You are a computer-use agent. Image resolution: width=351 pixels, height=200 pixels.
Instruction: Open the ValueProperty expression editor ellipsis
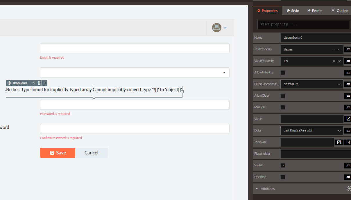(348, 61)
